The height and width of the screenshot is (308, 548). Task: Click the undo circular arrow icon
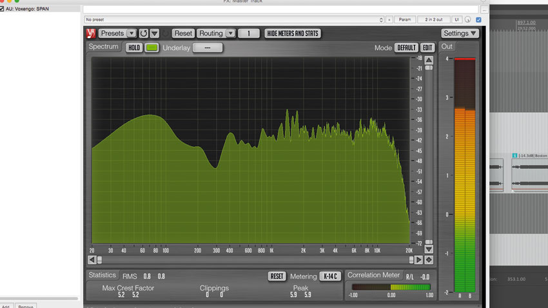[x=143, y=33]
